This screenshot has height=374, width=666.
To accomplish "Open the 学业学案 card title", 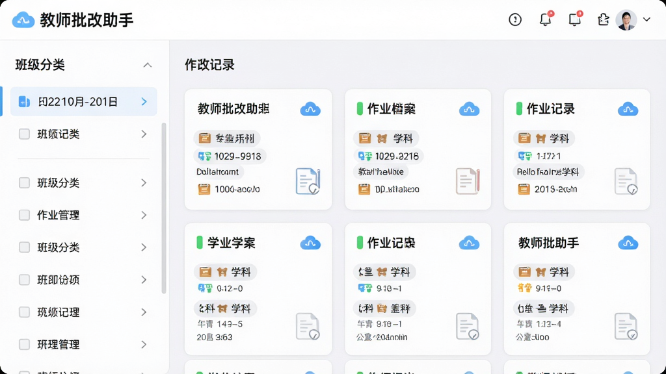I will pyautogui.click(x=231, y=243).
